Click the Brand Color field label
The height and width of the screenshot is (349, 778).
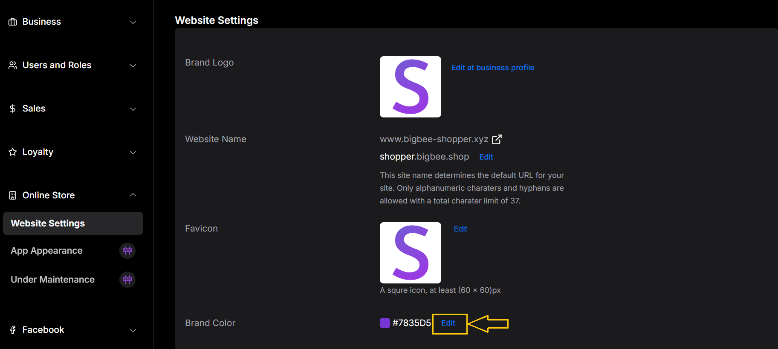210,323
